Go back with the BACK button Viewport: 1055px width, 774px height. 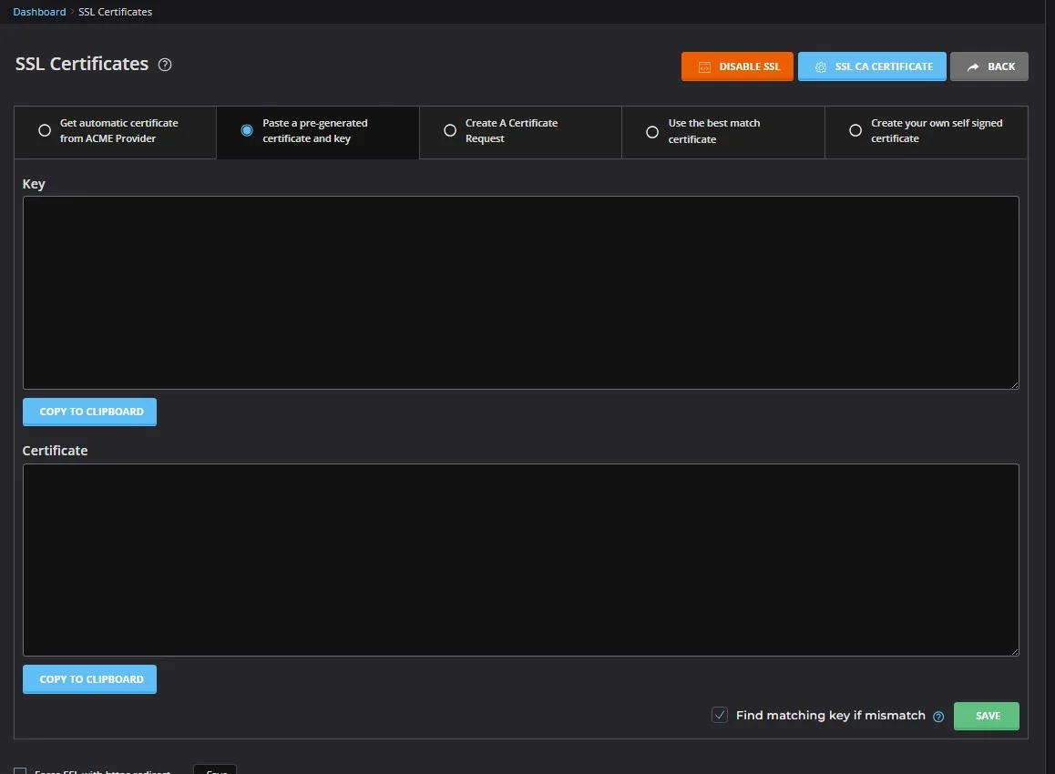tap(989, 66)
